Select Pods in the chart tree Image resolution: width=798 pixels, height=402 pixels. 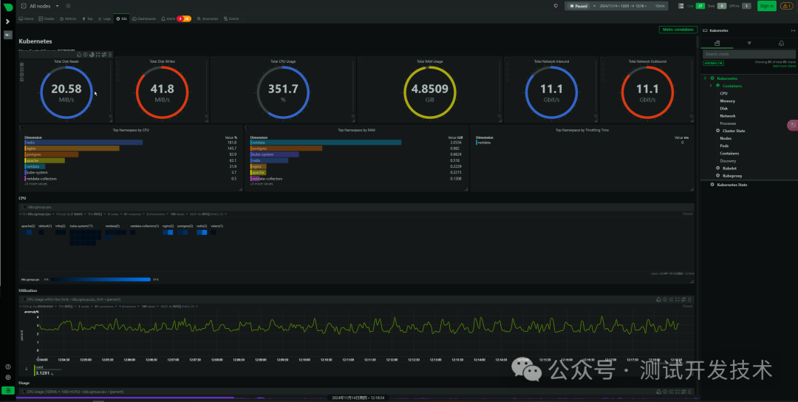tap(724, 146)
